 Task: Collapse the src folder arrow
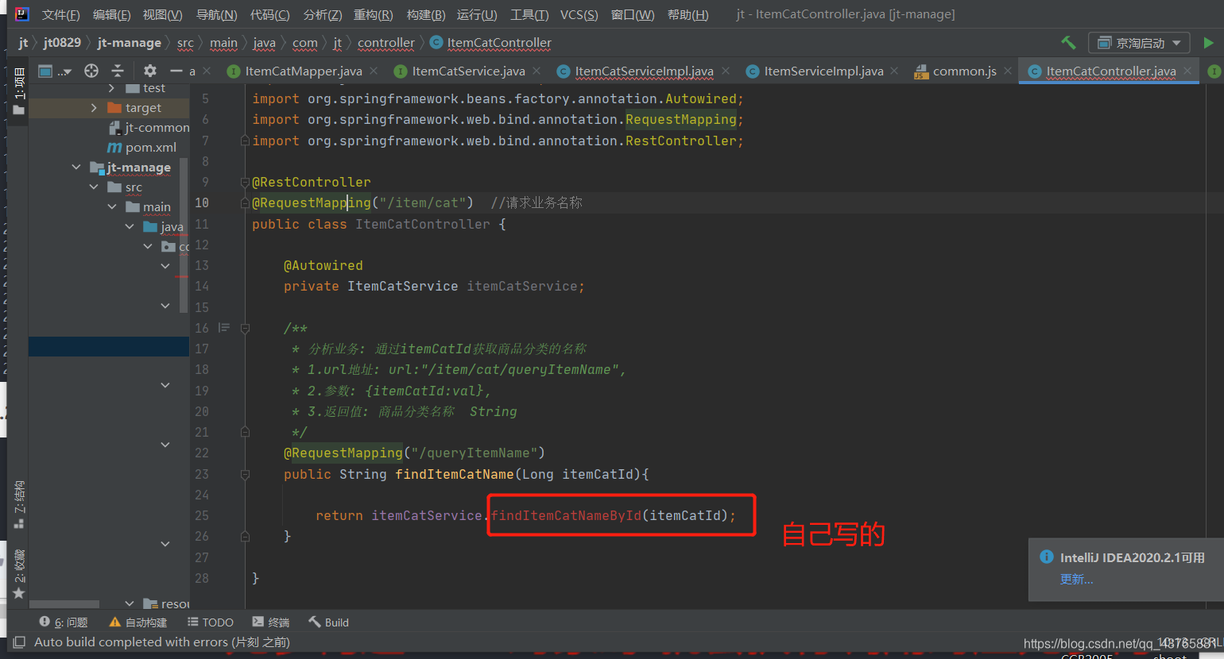coord(94,187)
